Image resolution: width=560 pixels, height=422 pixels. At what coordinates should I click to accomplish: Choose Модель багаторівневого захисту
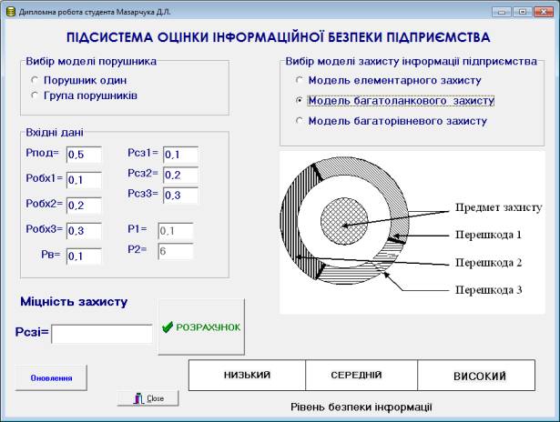300,121
